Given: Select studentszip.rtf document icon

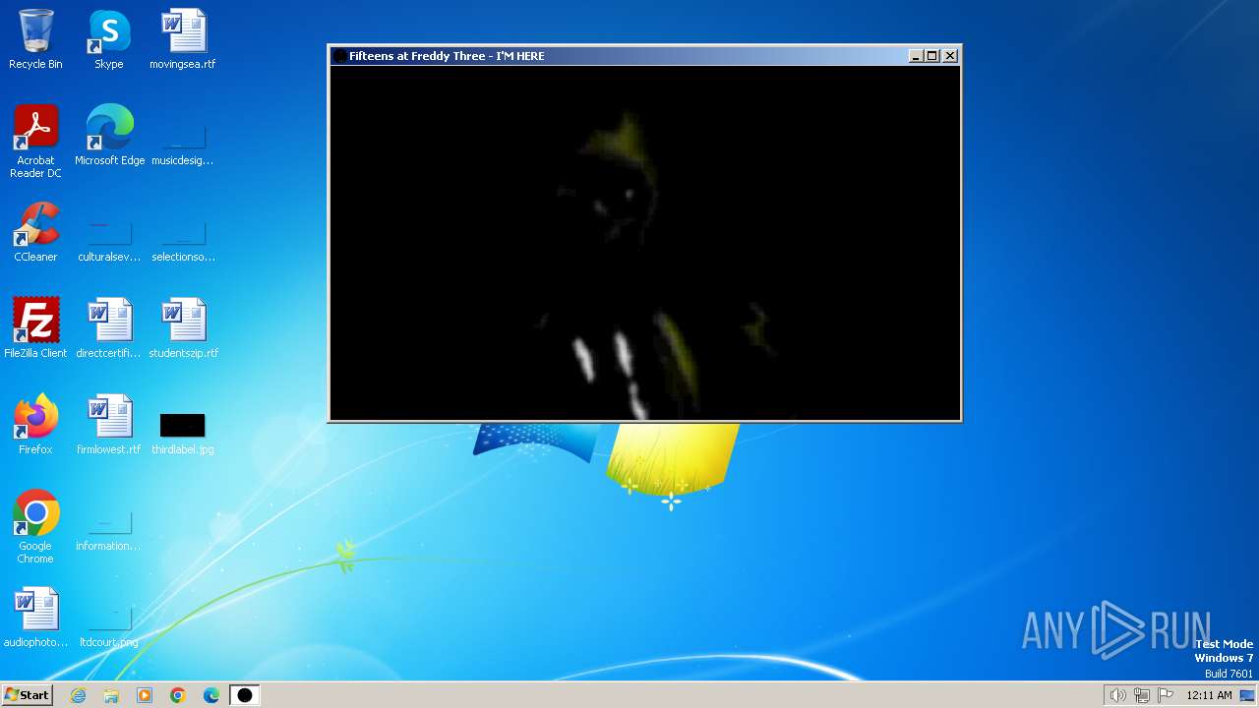Looking at the screenshot, I should 183,328.
